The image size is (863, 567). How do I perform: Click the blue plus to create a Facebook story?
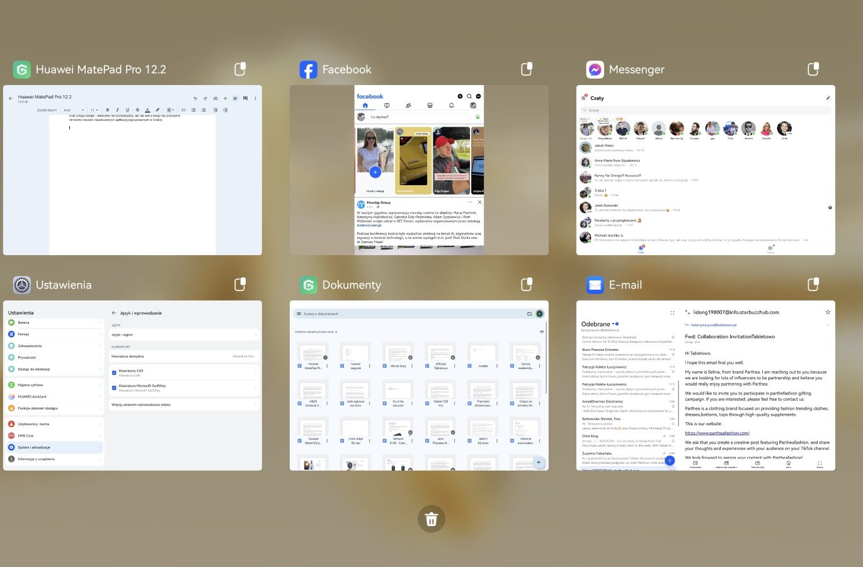[x=375, y=172]
